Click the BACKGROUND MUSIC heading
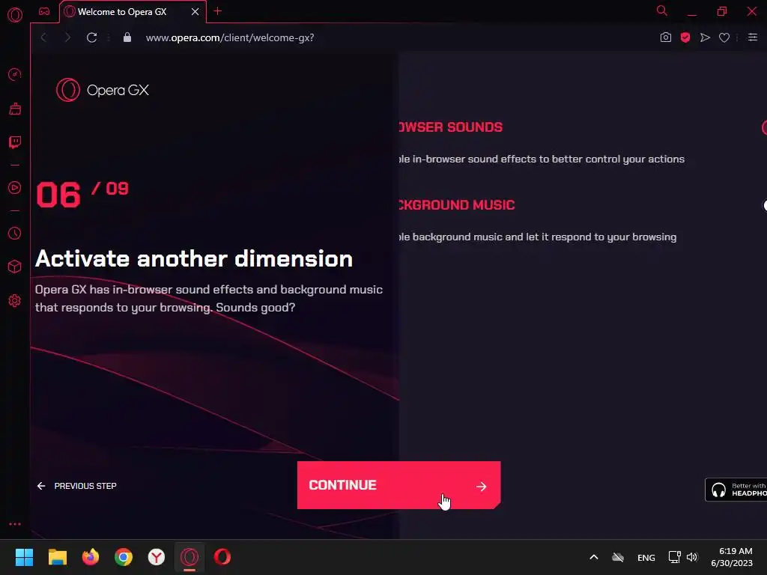The height and width of the screenshot is (575, 767). [x=456, y=205]
